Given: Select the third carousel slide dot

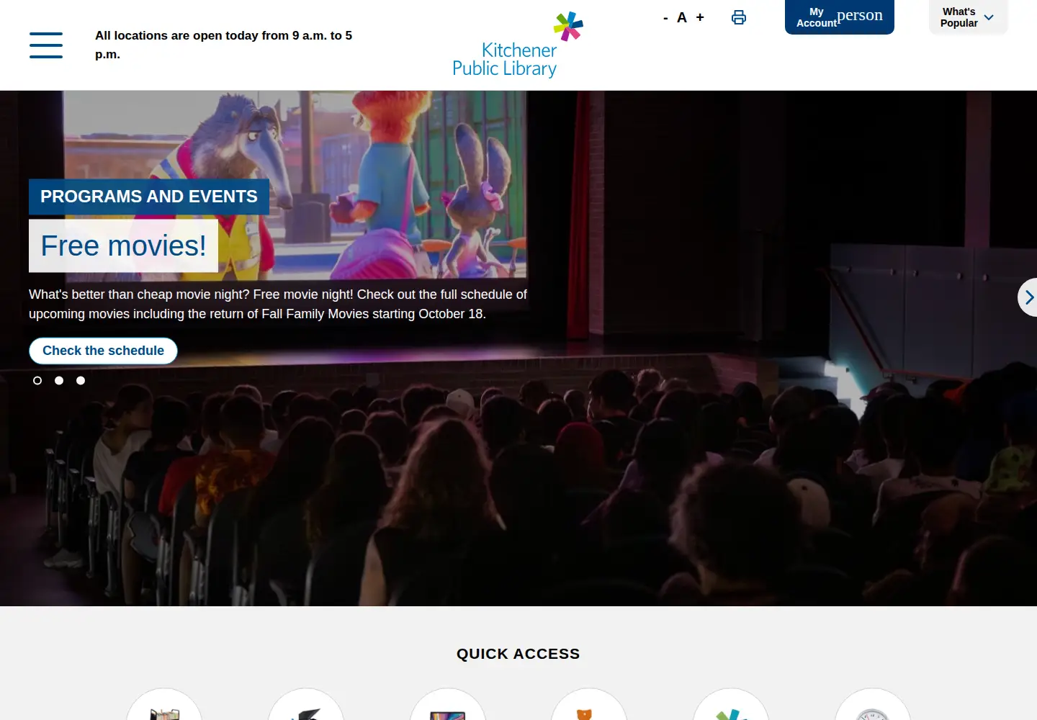Looking at the screenshot, I should pyautogui.click(x=81, y=380).
